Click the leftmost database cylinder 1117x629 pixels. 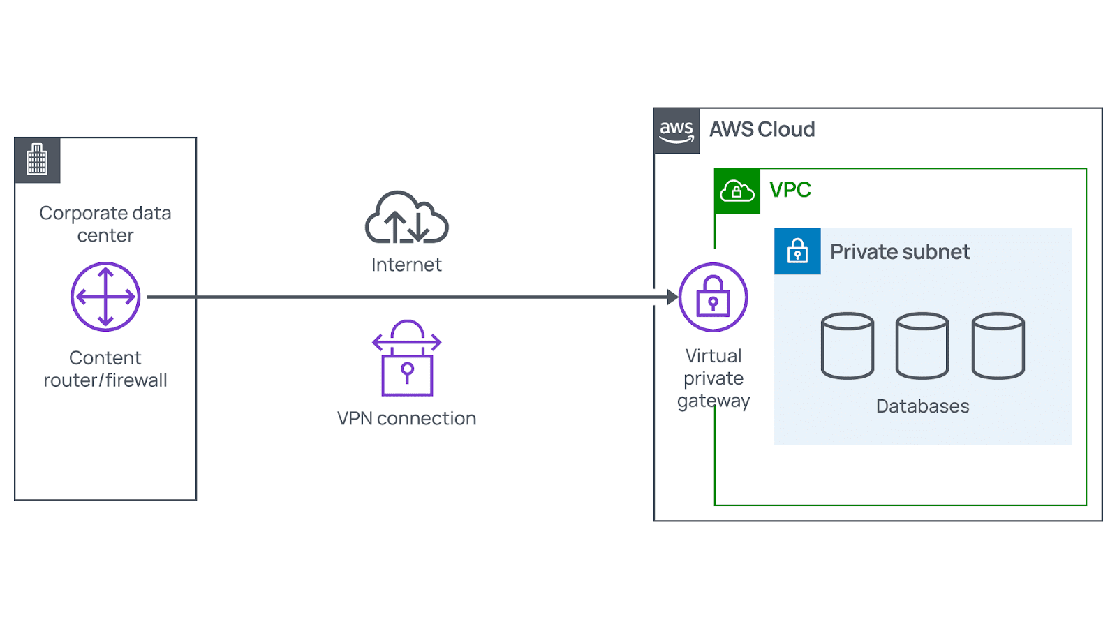(847, 346)
